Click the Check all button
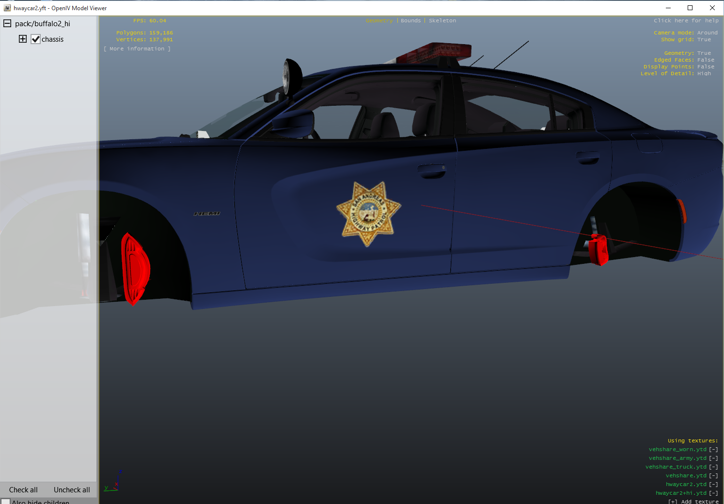This screenshot has height=504, width=724. tap(23, 490)
